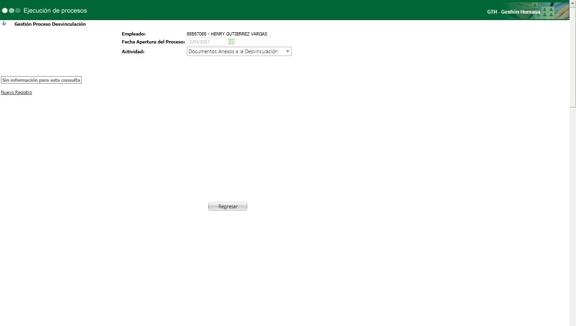The width and height of the screenshot is (576, 326).
Task: Click the Empleado label
Action: click(x=134, y=34)
